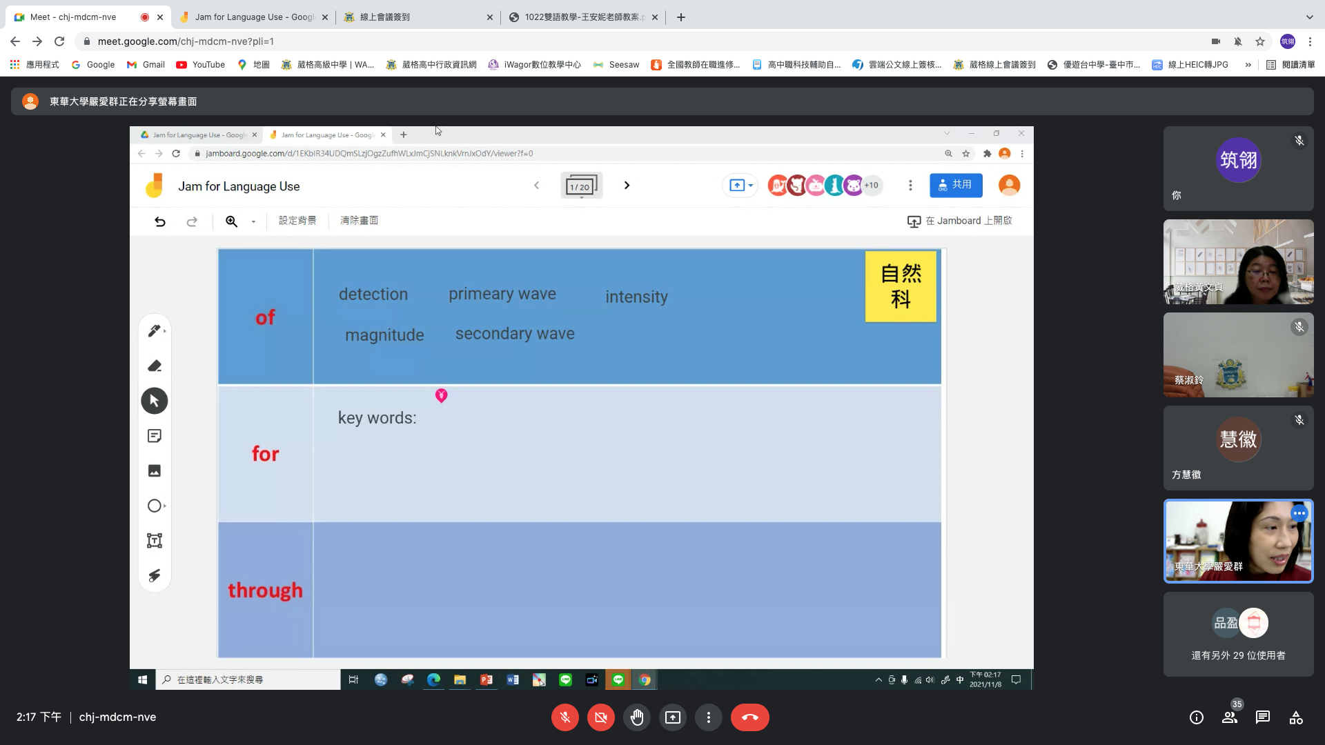Hang up the Meet call
This screenshot has width=1325, height=745.
tap(749, 717)
